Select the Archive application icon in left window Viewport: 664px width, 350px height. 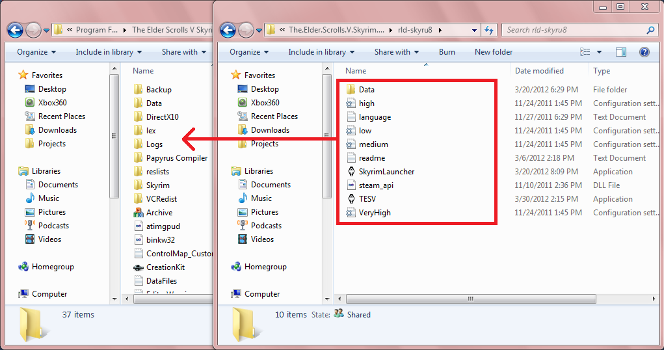(138, 213)
